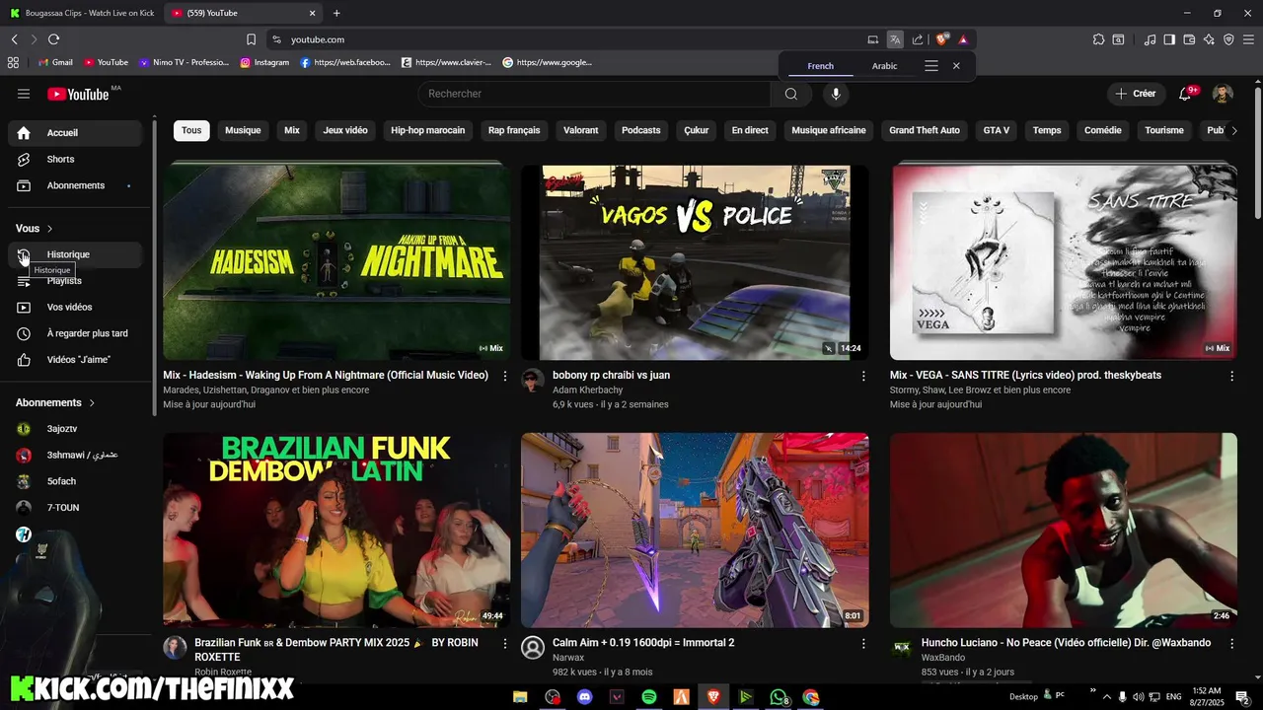Open Vos vidéos in the sidebar
This screenshot has height=710, width=1263.
(x=75, y=307)
